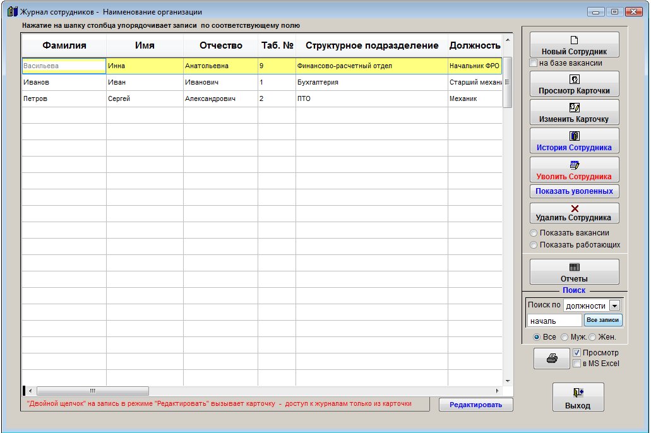Click the tab number cell '9'
Screen dimensions: 651x433
(x=277, y=66)
